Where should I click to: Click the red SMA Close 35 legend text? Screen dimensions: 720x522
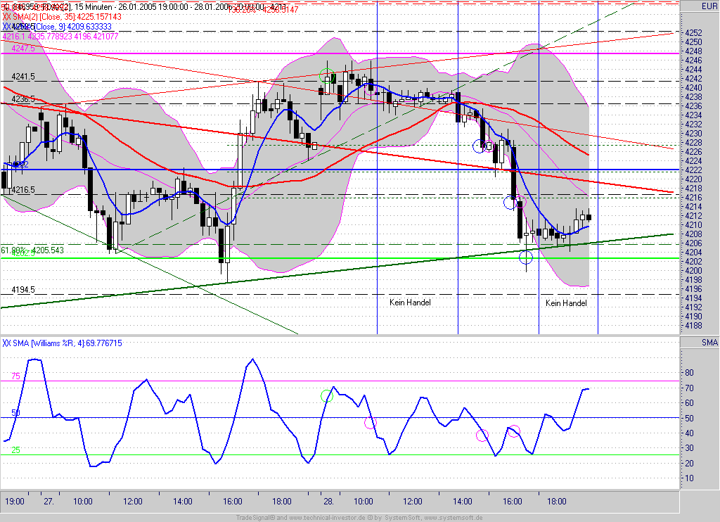pos(62,17)
